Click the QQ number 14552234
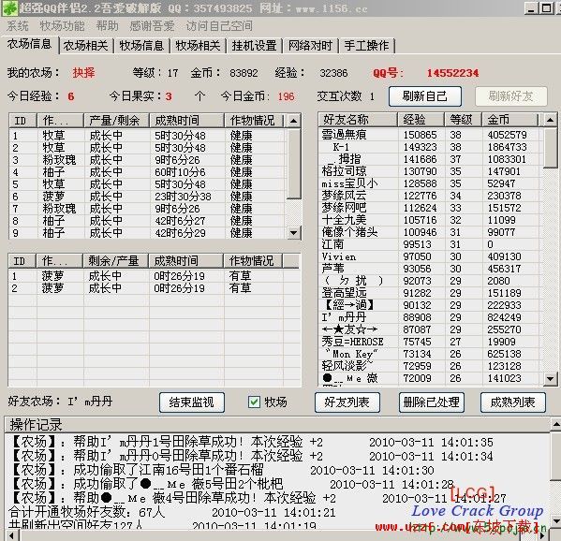Viewport: 561px width, 541px height. [x=452, y=73]
